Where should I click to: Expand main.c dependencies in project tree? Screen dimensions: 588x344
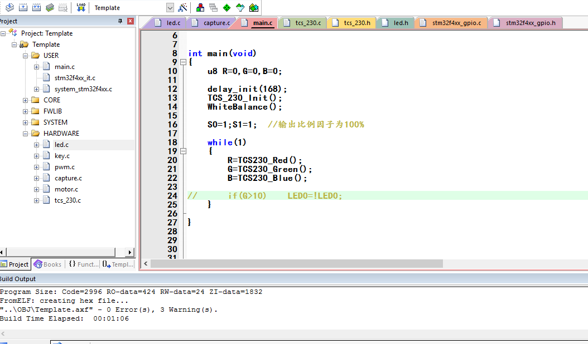click(36, 67)
